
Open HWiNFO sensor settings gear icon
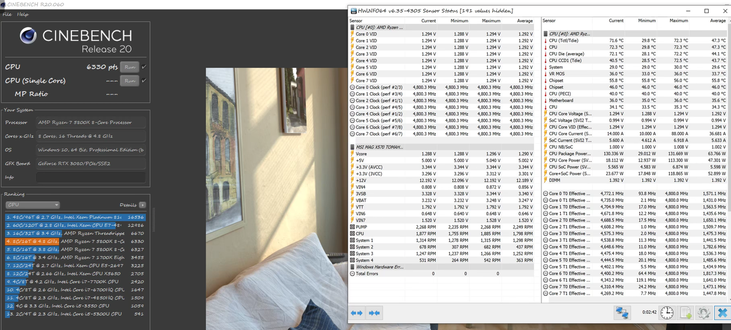tap(704, 313)
